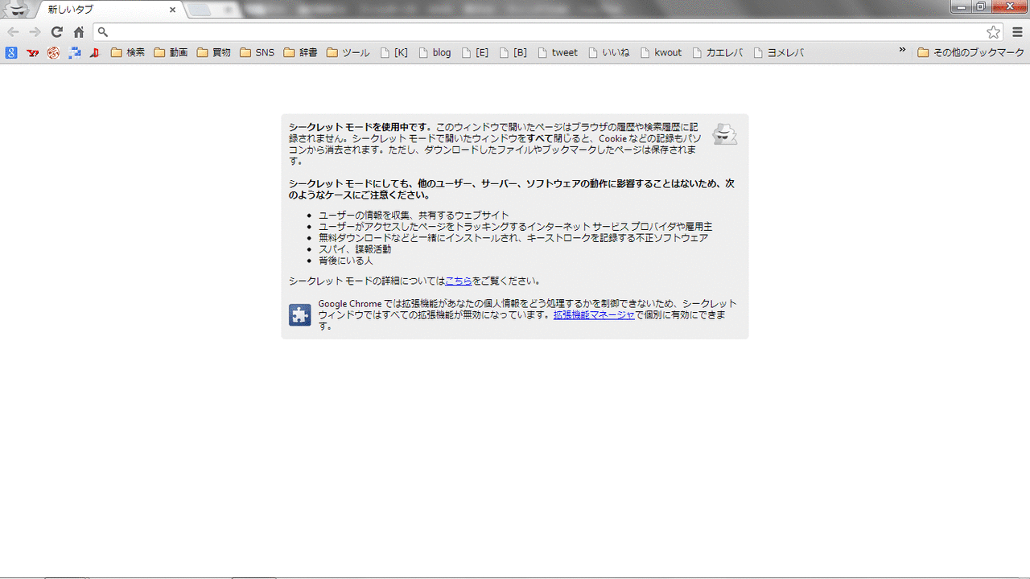Minimize the Chrome window
This screenshot has width=1030, height=579.
coord(960,6)
